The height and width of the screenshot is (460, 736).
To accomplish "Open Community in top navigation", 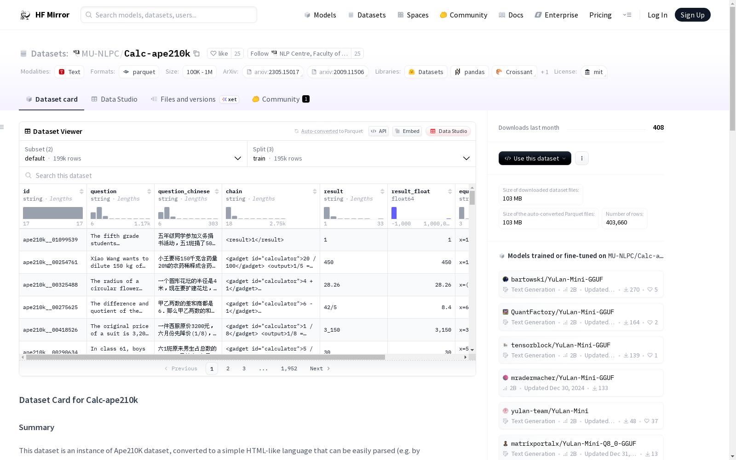I will (x=464, y=15).
